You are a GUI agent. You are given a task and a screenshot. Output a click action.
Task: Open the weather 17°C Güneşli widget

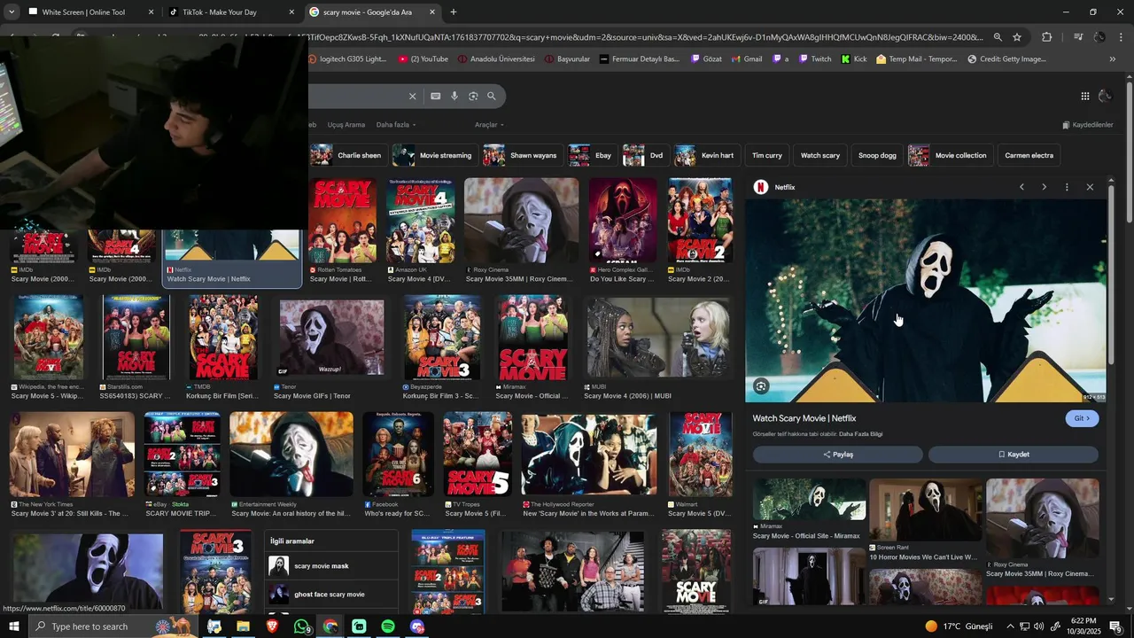959,626
